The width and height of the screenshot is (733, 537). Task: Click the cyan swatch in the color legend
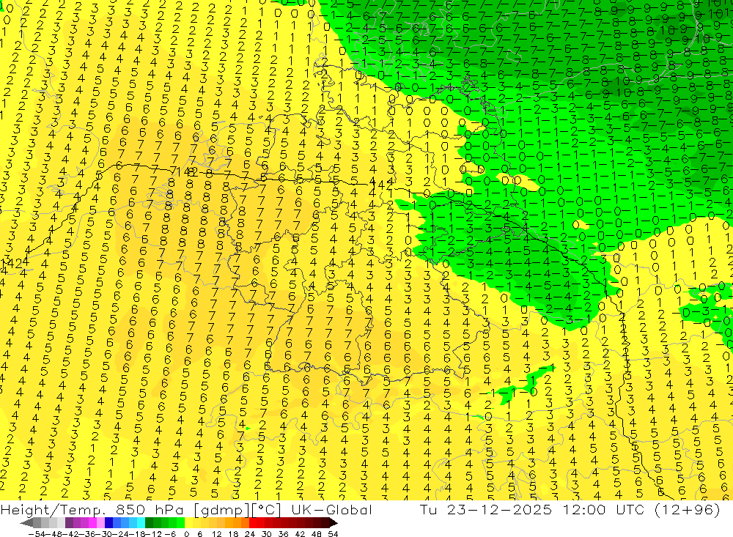pyautogui.click(x=141, y=522)
